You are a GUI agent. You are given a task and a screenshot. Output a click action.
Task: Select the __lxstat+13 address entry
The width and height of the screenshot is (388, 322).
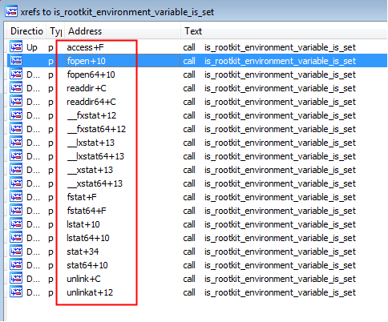91,143
